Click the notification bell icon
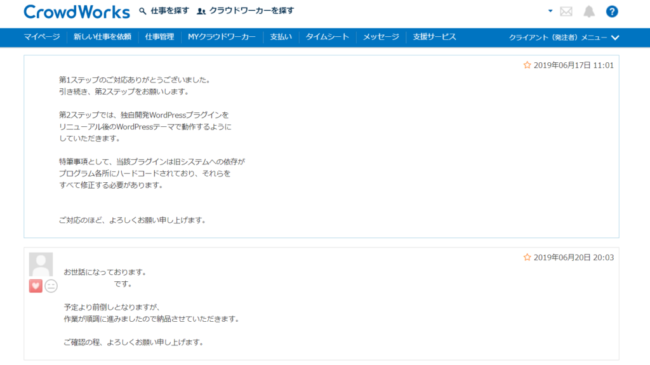The image size is (650, 365). [x=589, y=11]
